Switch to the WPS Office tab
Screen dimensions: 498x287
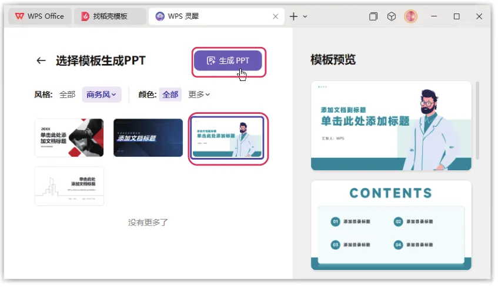[x=40, y=16]
